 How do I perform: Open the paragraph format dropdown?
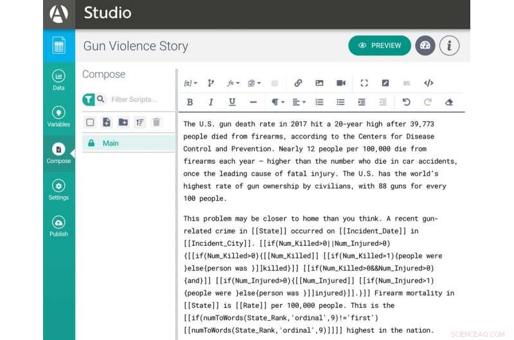pos(278,102)
